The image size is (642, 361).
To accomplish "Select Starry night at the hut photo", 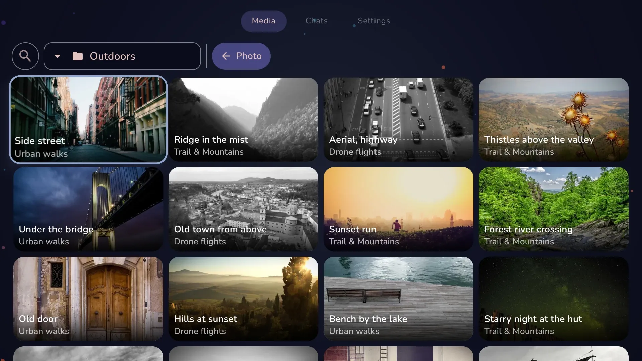I will coord(554,299).
